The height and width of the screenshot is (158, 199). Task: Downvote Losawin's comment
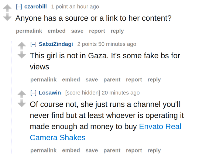point(22,103)
